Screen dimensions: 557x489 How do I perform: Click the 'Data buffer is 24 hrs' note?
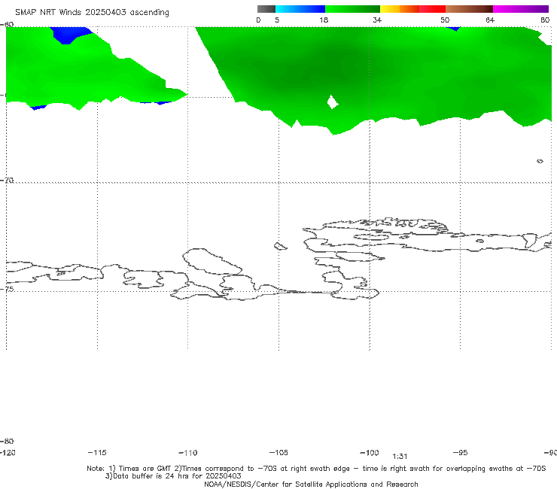click(173, 476)
